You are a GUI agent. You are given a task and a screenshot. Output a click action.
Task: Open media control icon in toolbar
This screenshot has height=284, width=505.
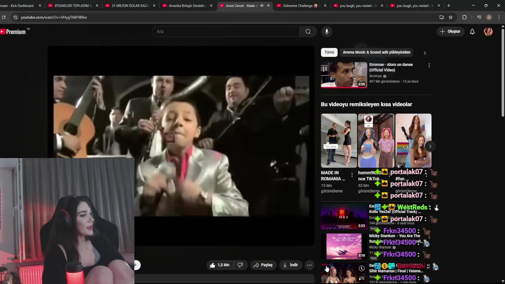click(479, 17)
